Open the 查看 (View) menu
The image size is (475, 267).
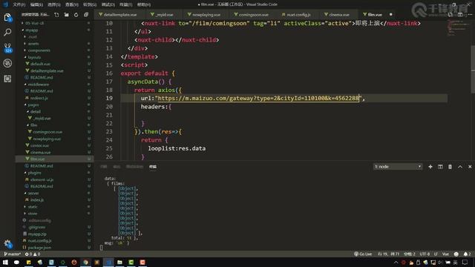click(x=72, y=4)
